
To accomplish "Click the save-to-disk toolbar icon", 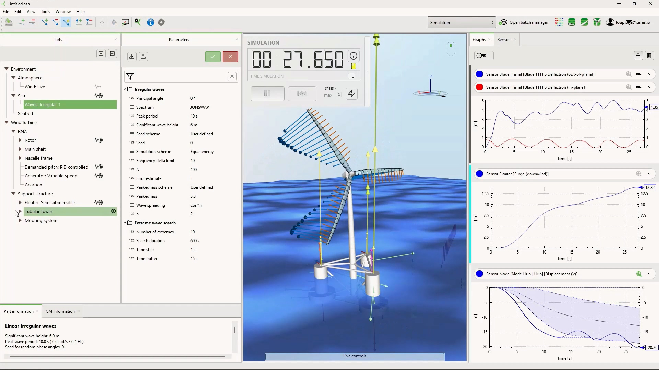I will [9, 23].
